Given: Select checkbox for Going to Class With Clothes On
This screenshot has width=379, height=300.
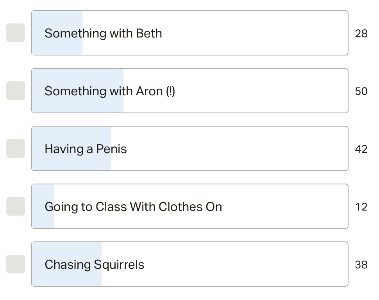Looking at the screenshot, I should click(16, 206).
